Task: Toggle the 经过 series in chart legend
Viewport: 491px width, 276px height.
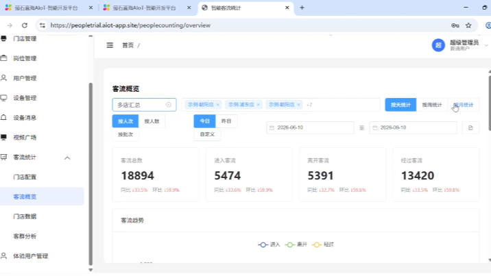Action: (x=323, y=244)
